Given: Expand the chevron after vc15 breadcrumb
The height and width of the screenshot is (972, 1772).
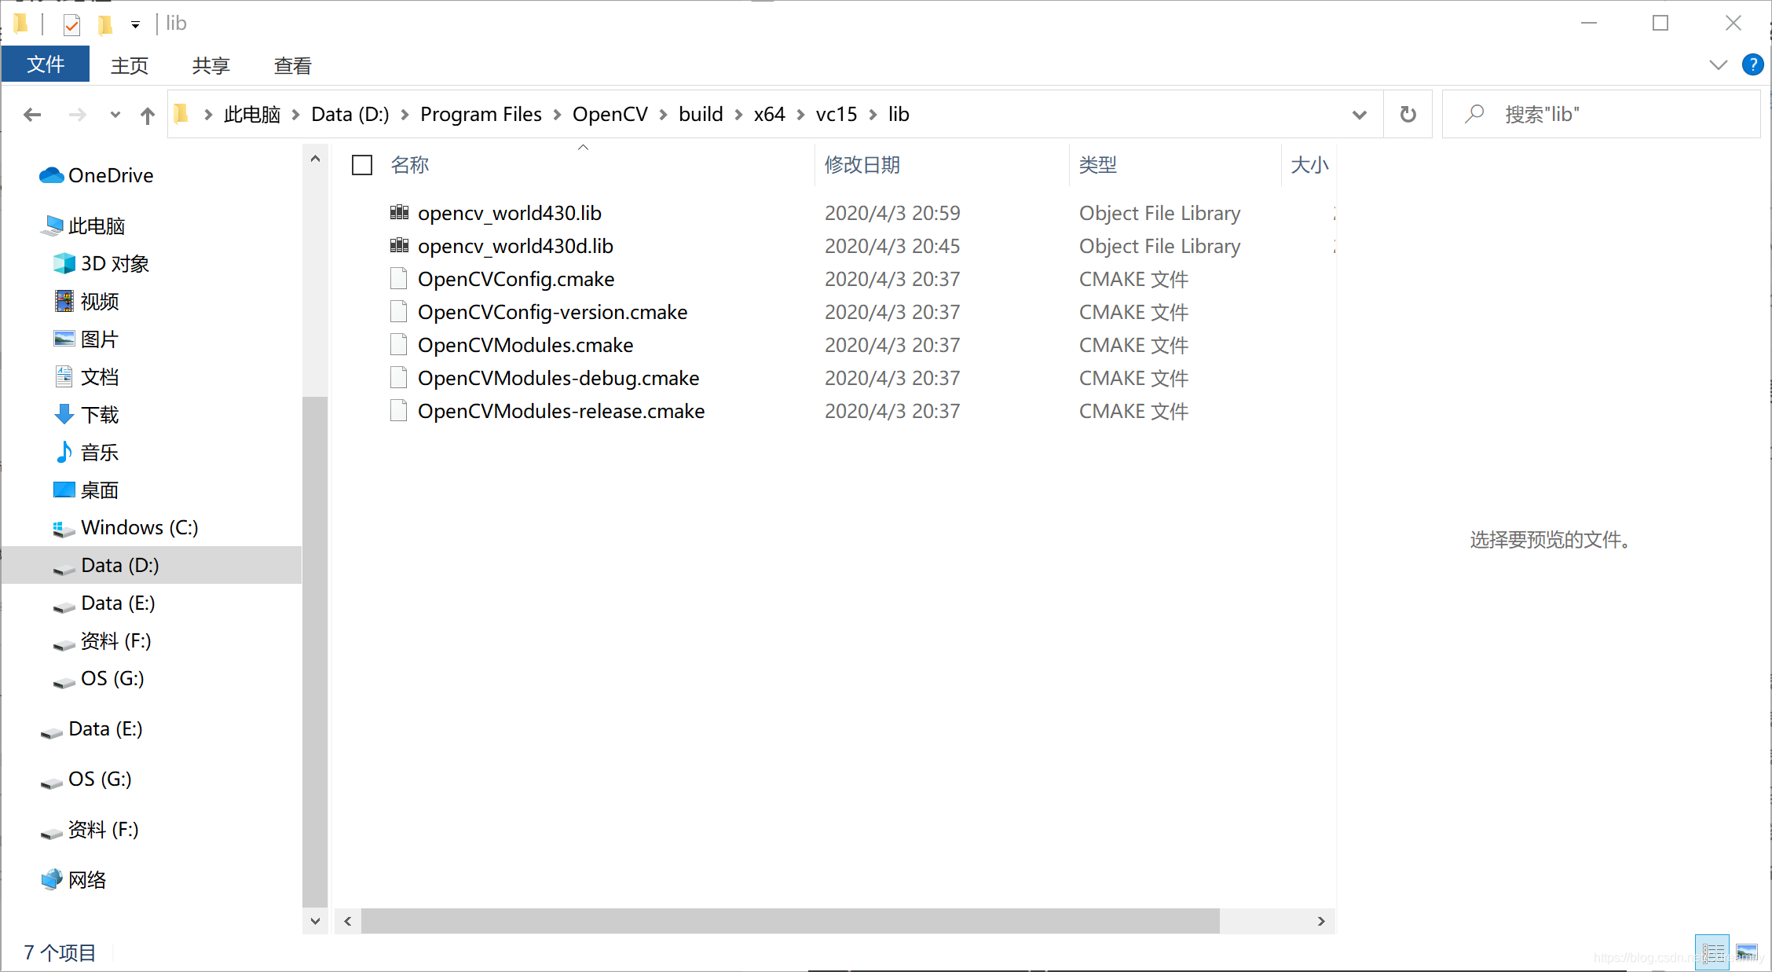Looking at the screenshot, I should click(x=873, y=115).
